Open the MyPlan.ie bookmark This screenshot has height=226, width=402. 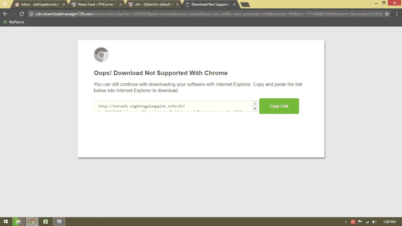14,22
